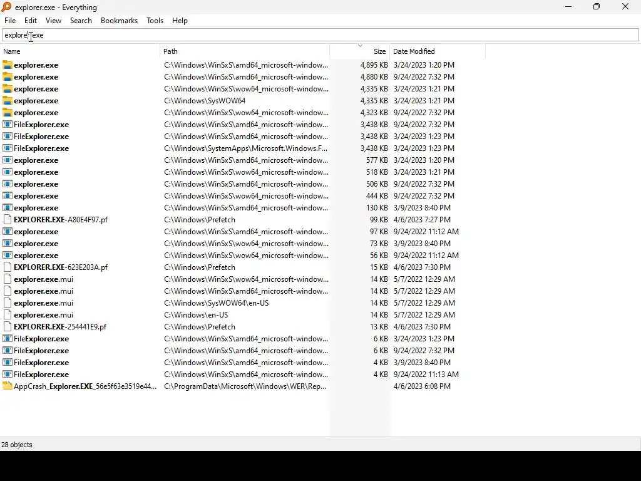Open the Search menu
Viewport: 641px width, 481px height.
pyautogui.click(x=81, y=21)
